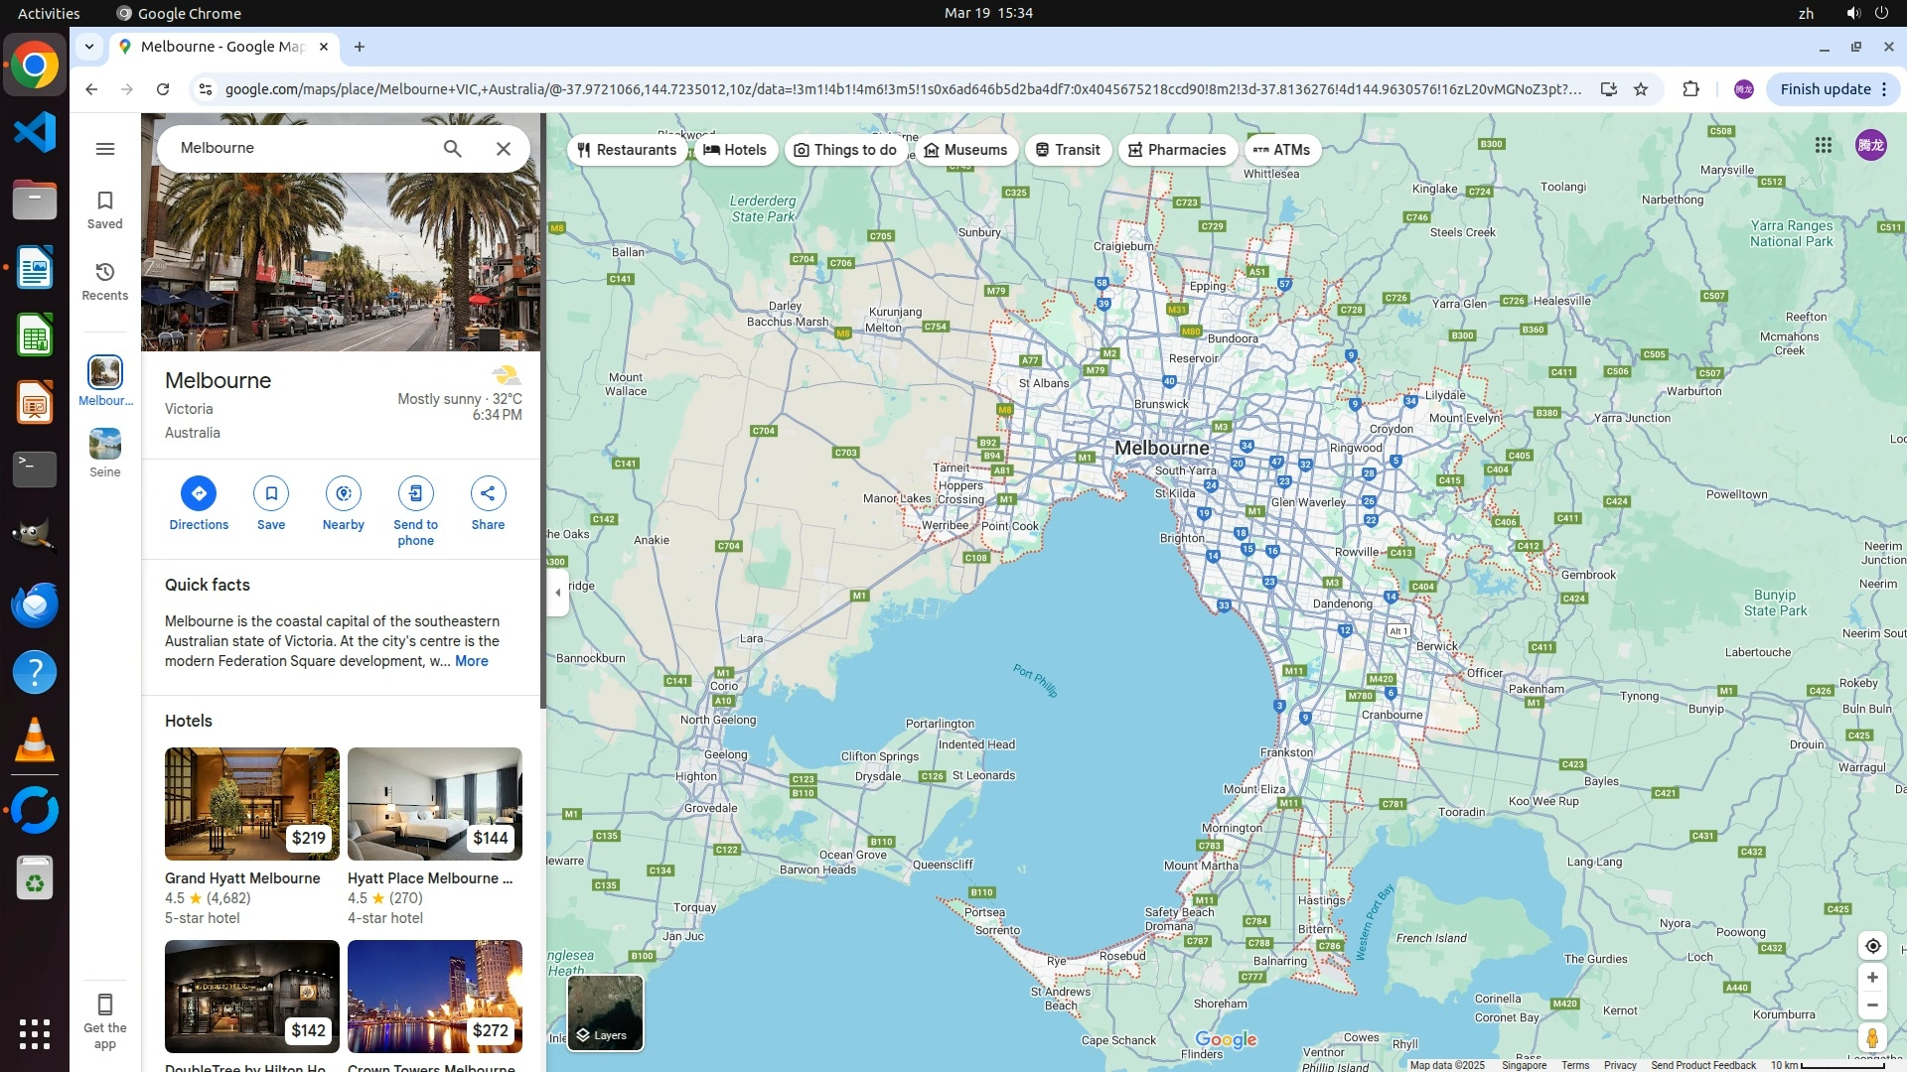Zoom in with the plus control
This screenshot has height=1072, width=1907.
tap(1871, 978)
